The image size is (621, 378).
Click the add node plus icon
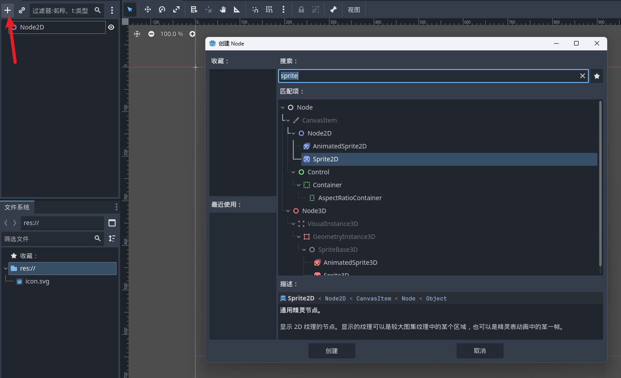click(8, 10)
